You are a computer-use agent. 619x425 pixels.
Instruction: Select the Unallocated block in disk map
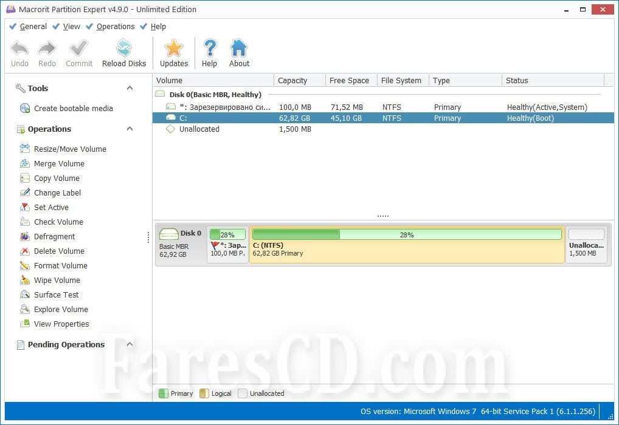tap(586, 245)
